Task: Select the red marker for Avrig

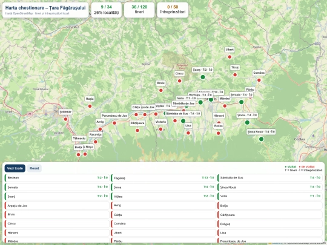Action: pos(100,129)
